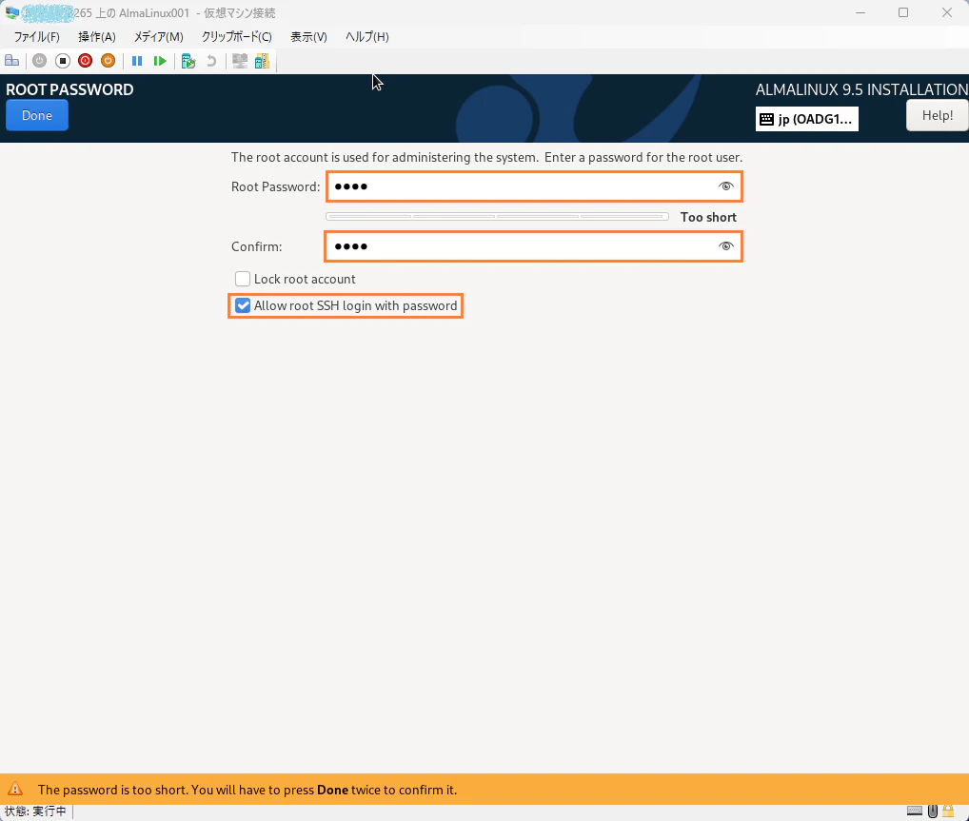This screenshot has height=821, width=969.
Task: Click the greyed Enhanced Session icon
Action: click(239, 61)
